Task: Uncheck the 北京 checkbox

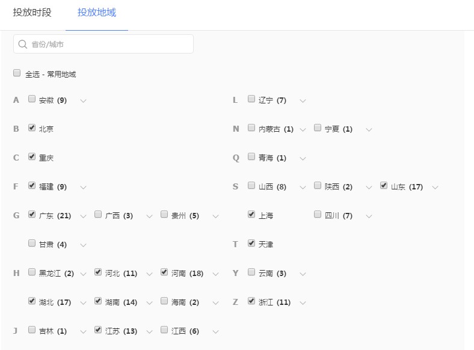Action: 32,127
